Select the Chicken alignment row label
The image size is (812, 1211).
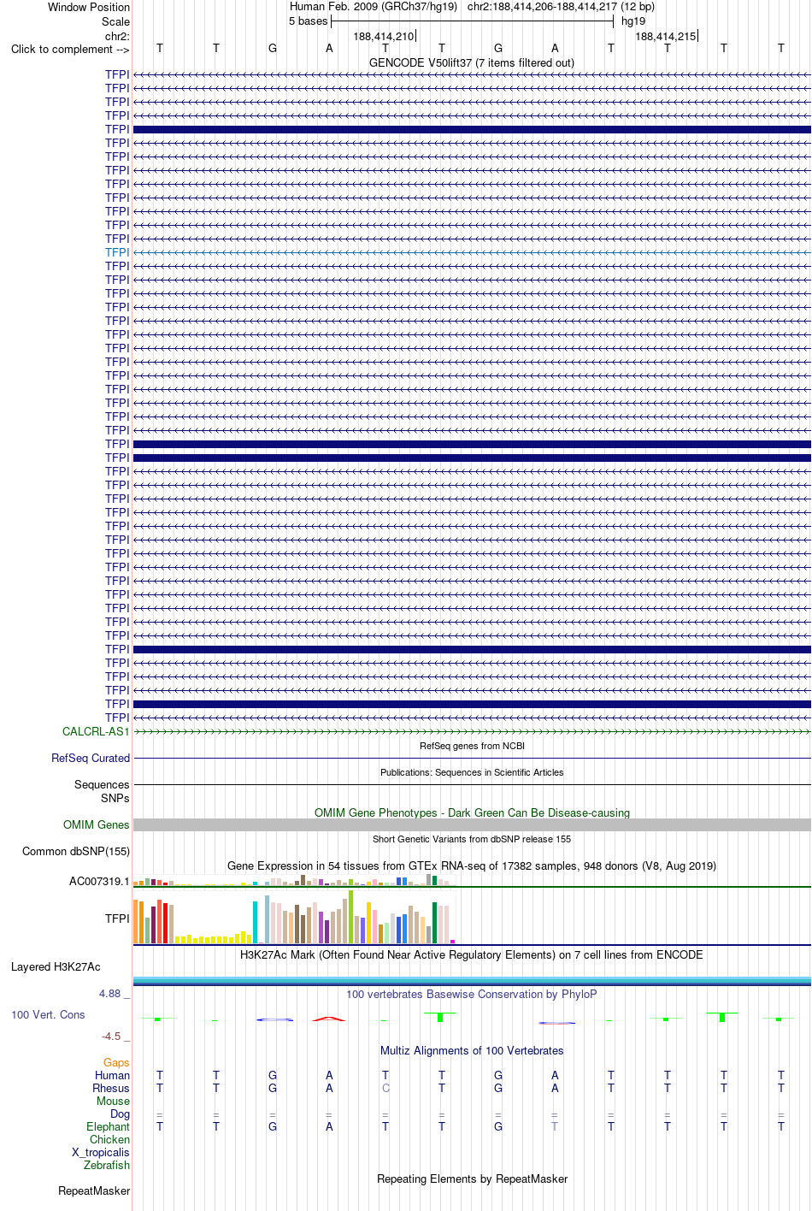point(109,1139)
